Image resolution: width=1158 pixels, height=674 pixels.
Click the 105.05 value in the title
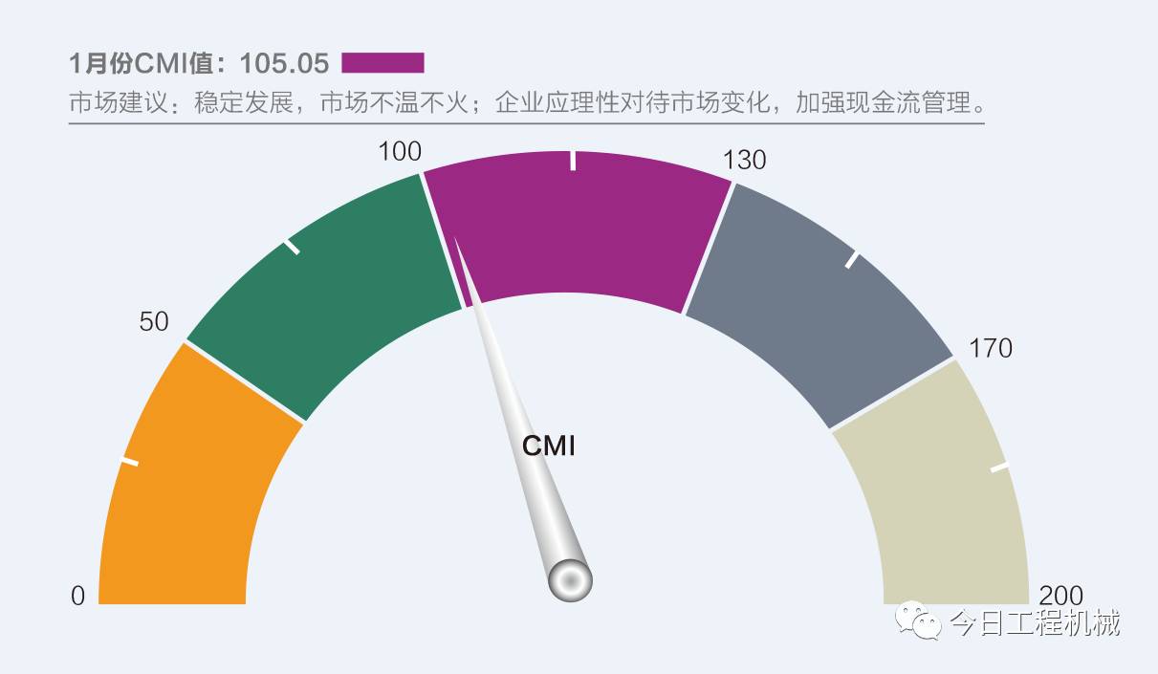point(284,63)
